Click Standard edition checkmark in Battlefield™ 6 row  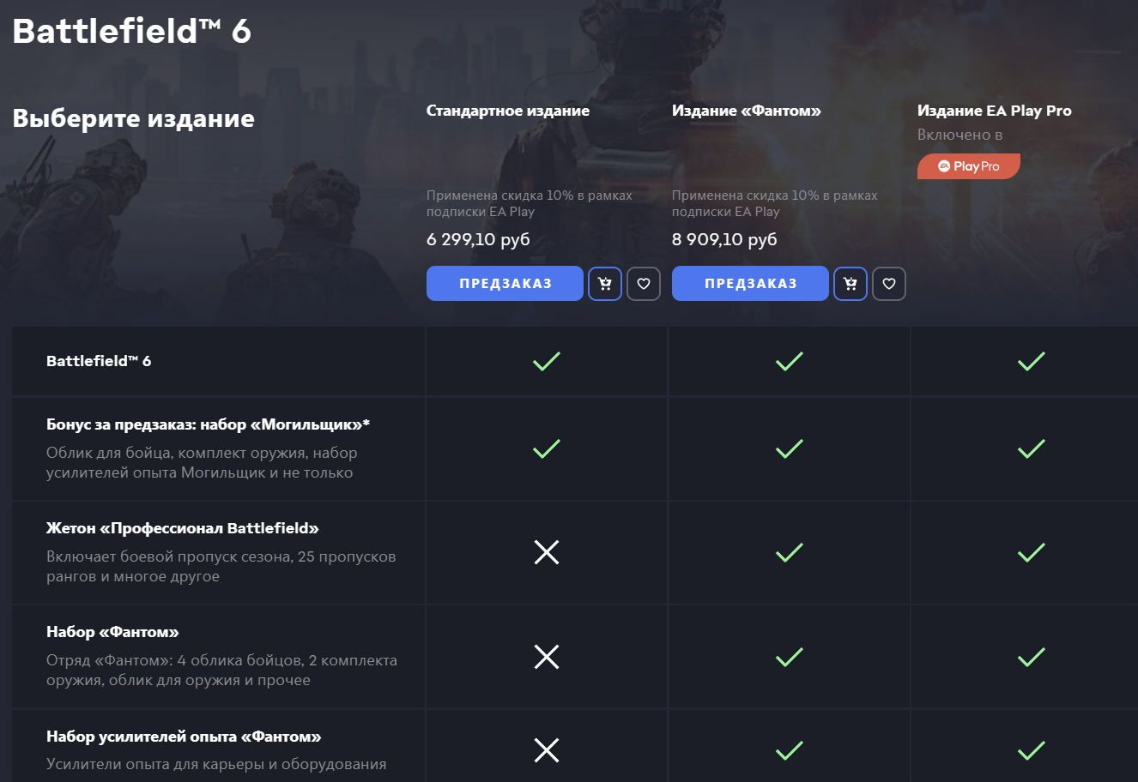click(x=547, y=361)
